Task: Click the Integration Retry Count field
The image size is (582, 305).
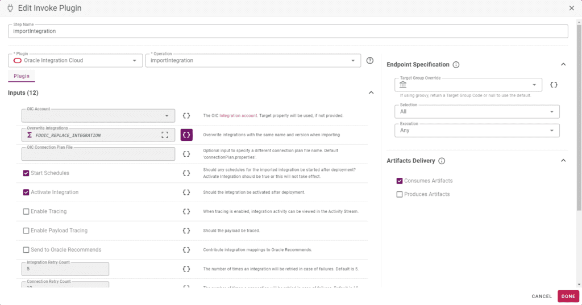Action: pos(65,269)
